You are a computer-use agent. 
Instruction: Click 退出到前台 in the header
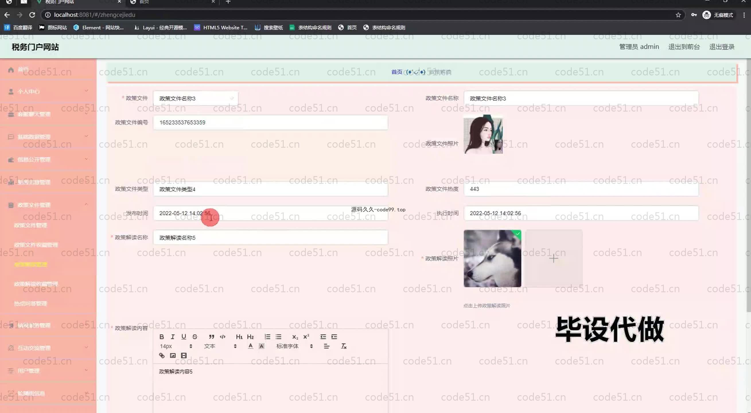click(x=684, y=47)
